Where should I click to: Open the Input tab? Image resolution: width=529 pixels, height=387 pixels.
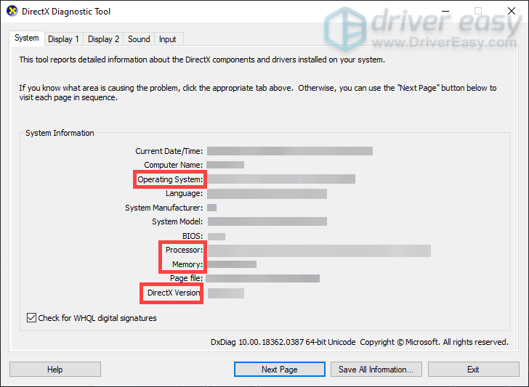click(x=168, y=39)
